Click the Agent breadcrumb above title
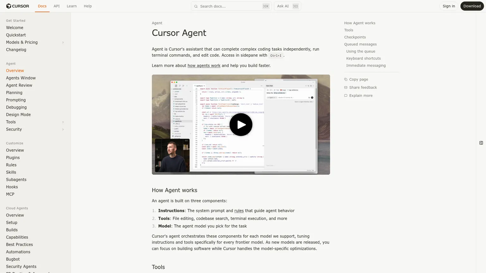Image resolution: width=486 pixels, height=273 pixels. tap(157, 23)
